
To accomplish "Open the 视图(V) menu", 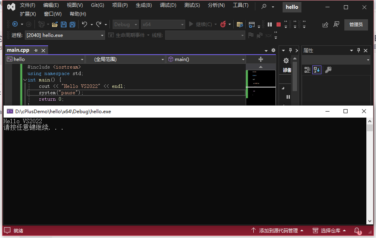I will point(75,5).
